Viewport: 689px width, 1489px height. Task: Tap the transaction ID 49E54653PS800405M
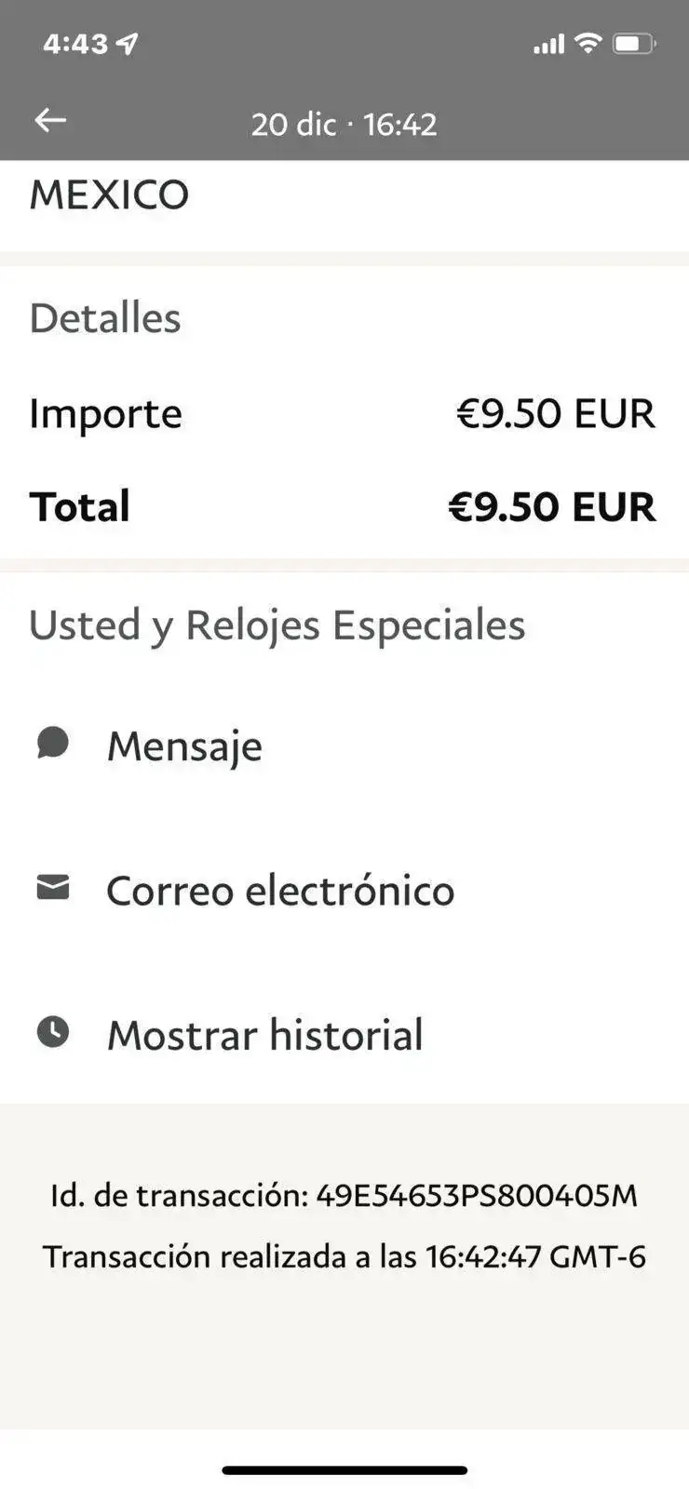coord(477,1195)
